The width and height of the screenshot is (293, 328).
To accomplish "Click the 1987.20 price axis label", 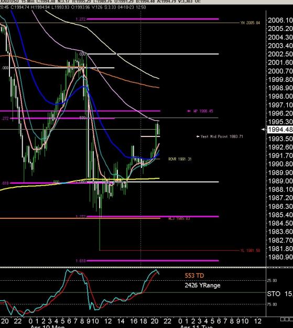I will (x=280, y=198).
